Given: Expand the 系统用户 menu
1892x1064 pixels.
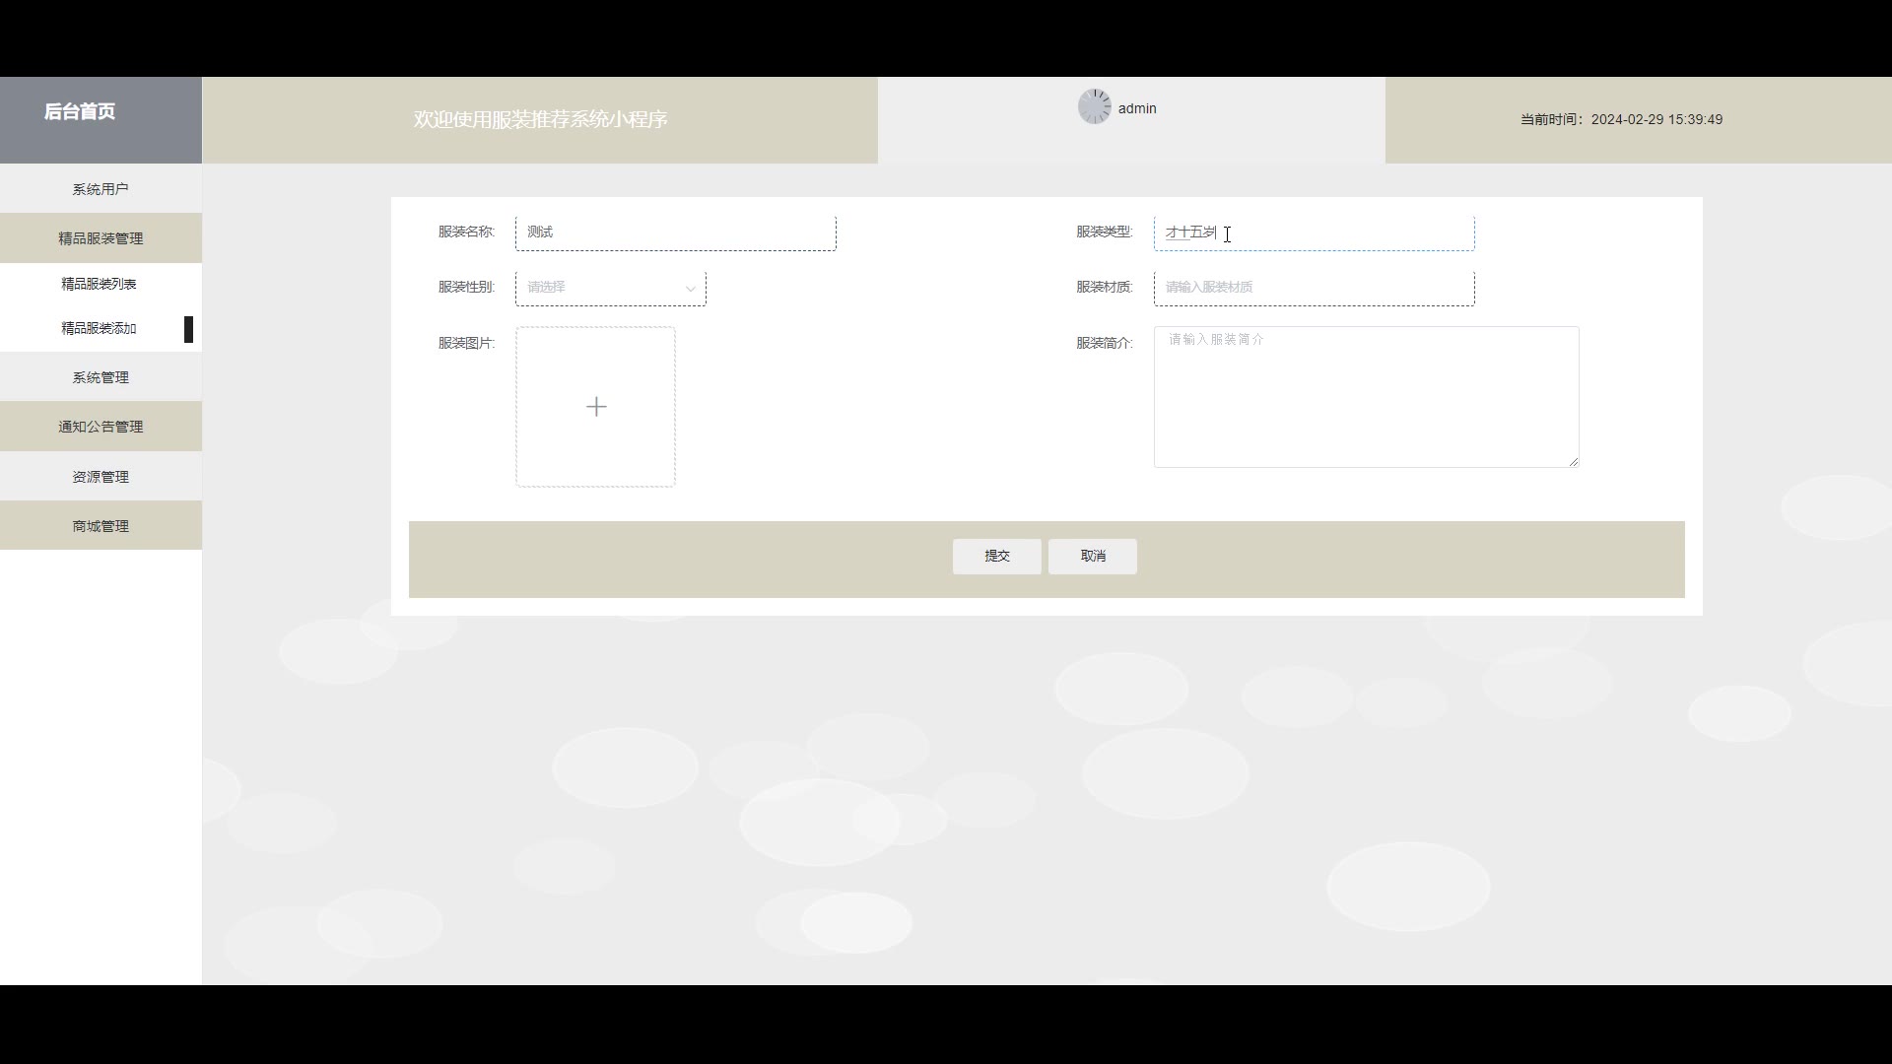Looking at the screenshot, I should click(101, 189).
